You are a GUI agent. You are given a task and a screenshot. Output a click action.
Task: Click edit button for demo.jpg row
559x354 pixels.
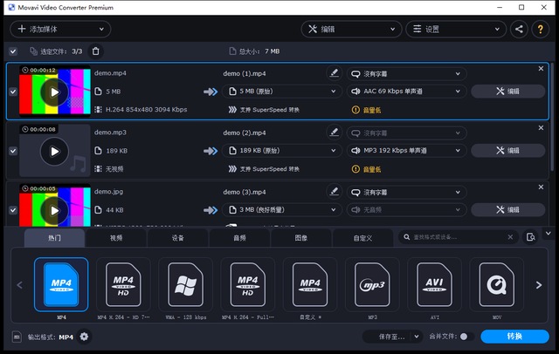pos(508,210)
